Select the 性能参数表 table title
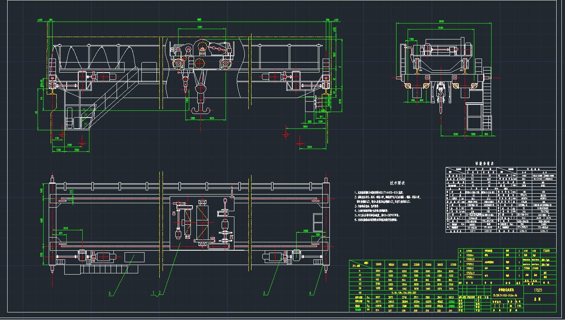 484,163
